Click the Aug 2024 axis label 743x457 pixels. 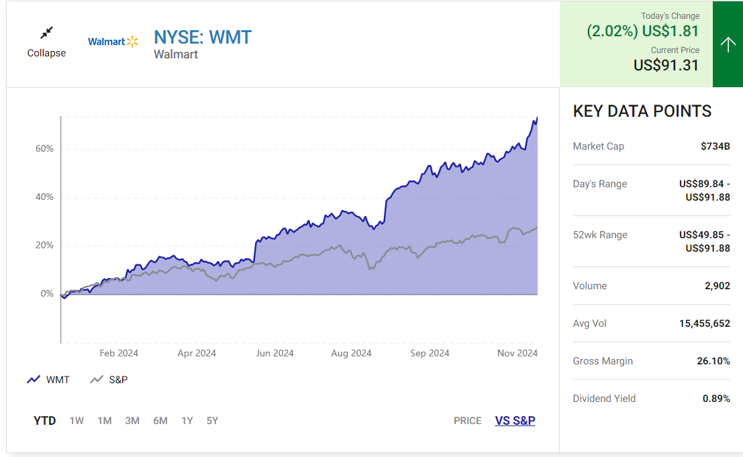351,353
